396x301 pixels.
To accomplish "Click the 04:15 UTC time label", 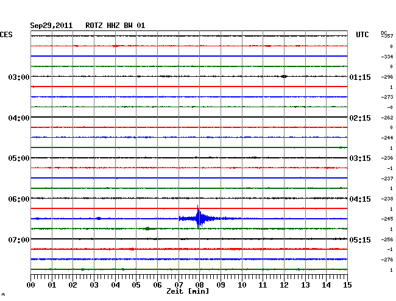I will pos(360,199).
